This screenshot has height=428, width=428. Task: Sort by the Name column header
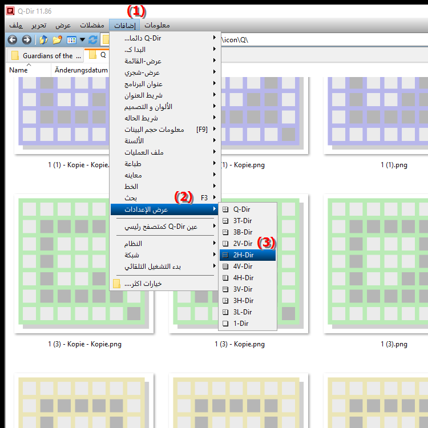click(29, 70)
